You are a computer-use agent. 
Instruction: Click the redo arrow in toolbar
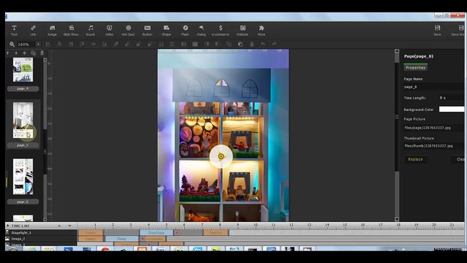click(274, 44)
